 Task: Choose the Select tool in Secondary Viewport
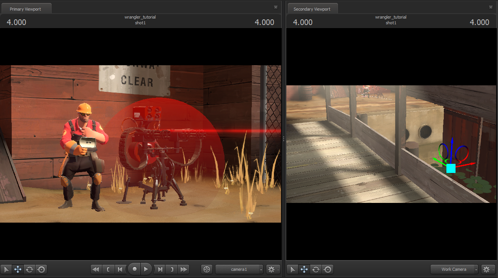point(292,269)
